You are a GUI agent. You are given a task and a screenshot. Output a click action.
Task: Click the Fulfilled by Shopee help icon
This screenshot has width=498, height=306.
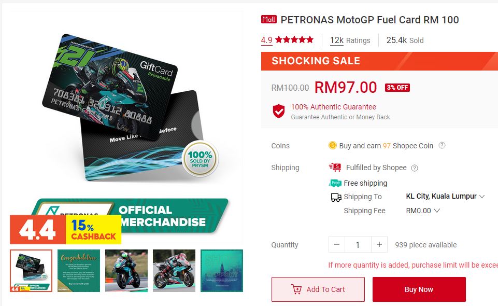pos(414,168)
